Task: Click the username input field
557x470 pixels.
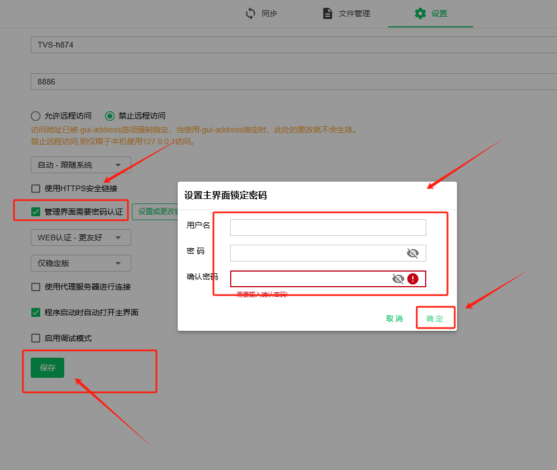Action: point(328,227)
